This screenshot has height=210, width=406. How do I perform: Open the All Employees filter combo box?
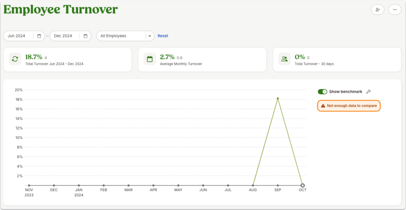click(x=125, y=36)
